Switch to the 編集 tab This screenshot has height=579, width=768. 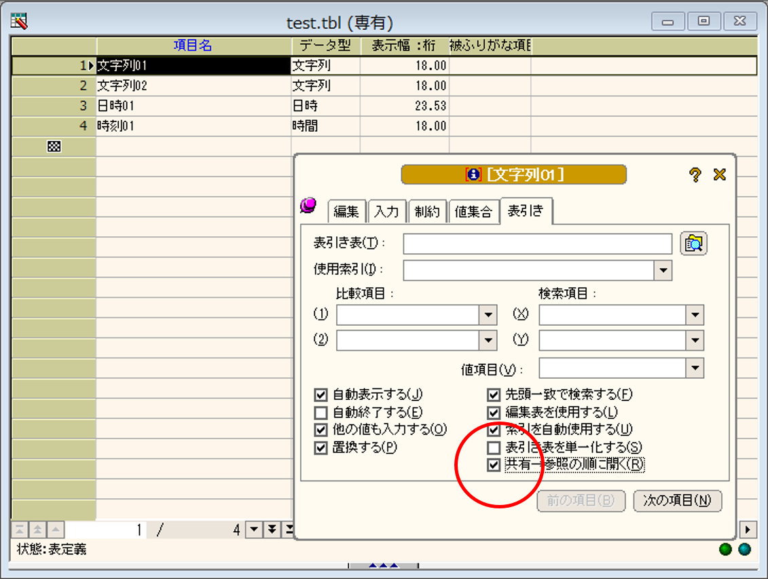click(x=346, y=212)
